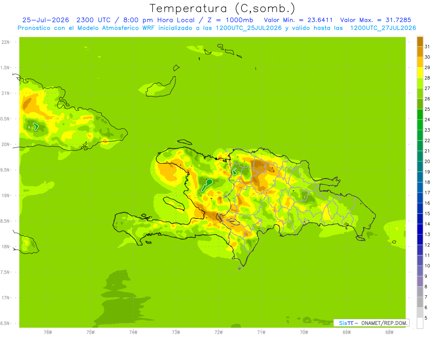This screenshot has height=337, width=437.
Task: Click the '70W' longitude label
Action: click(x=304, y=332)
